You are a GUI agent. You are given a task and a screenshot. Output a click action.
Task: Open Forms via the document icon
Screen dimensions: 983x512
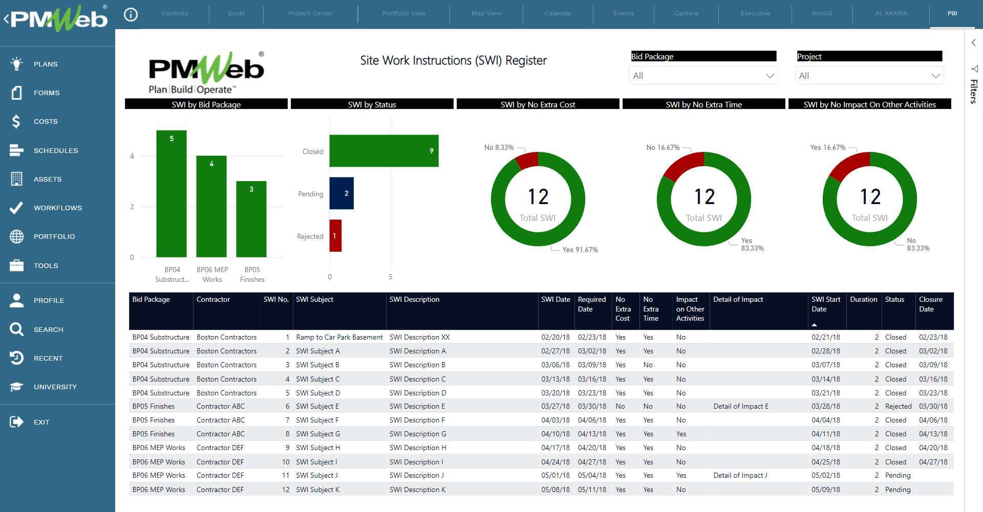(x=16, y=93)
